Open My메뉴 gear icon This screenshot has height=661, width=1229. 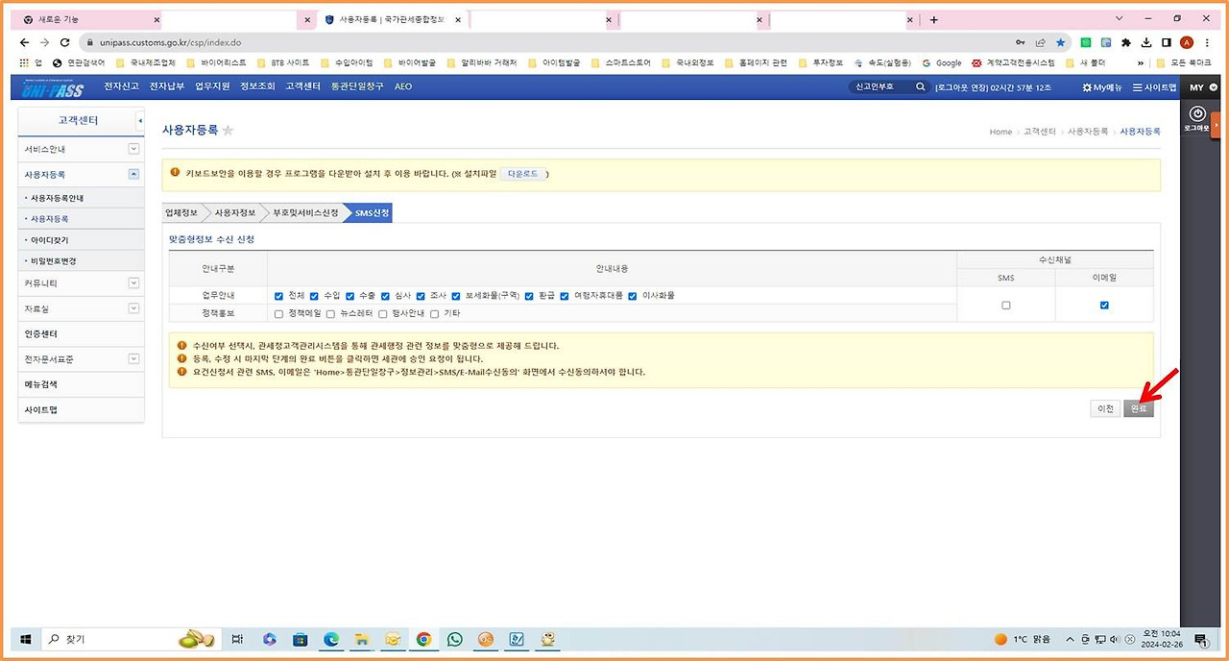(1087, 87)
